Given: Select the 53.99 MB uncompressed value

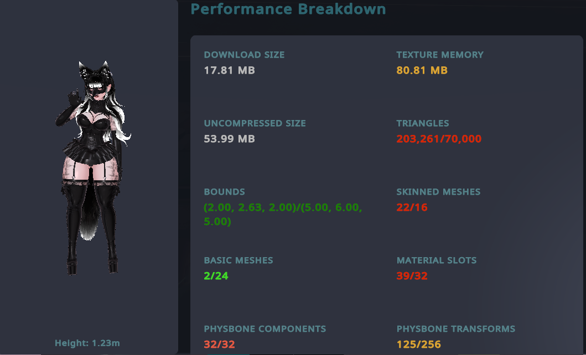Looking at the screenshot, I should (229, 139).
